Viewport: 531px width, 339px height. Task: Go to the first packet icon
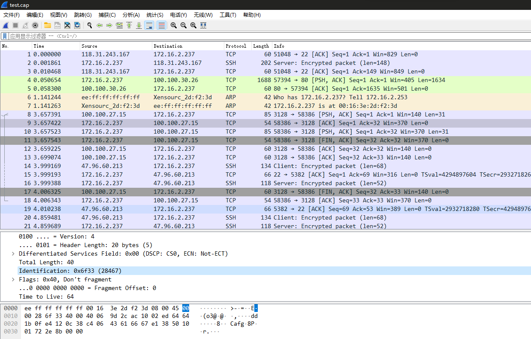click(129, 25)
